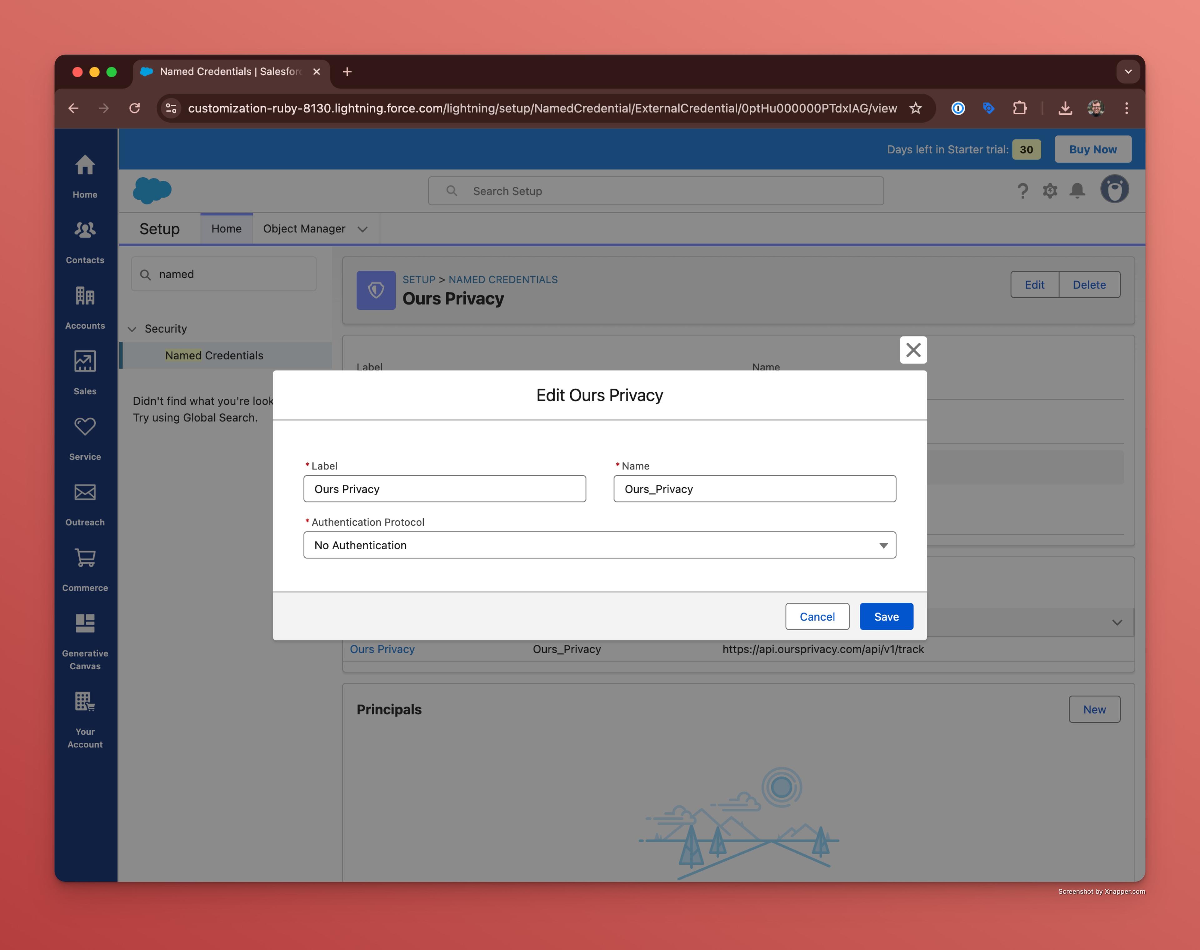The width and height of the screenshot is (1200, 950).
Task: Open the Commerce cart icon
Action: [84, 558]
